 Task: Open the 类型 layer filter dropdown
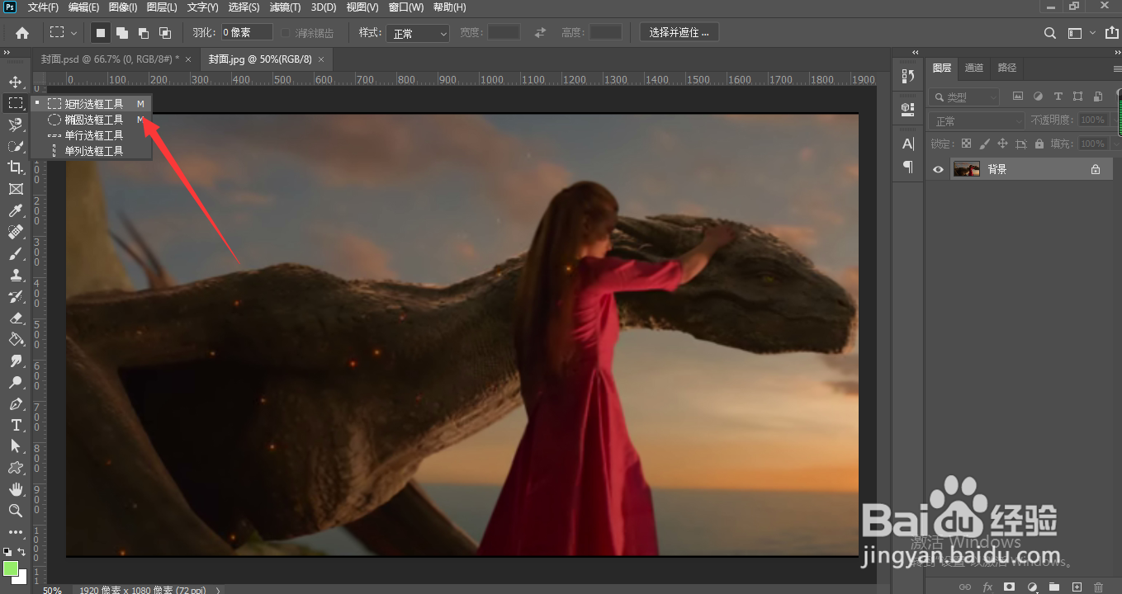point(963,97)
